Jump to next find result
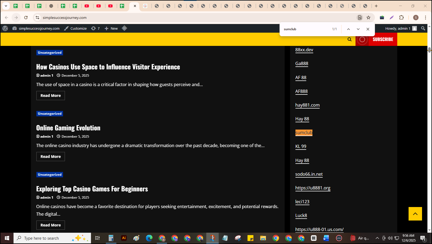Viewport: 432px width, 244px height. [x=358, y=29]
